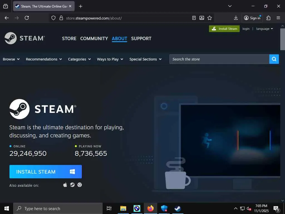This screenshot has width=285, height=214.
Task: Go to the SUPPORT tab
Action: 141,38
